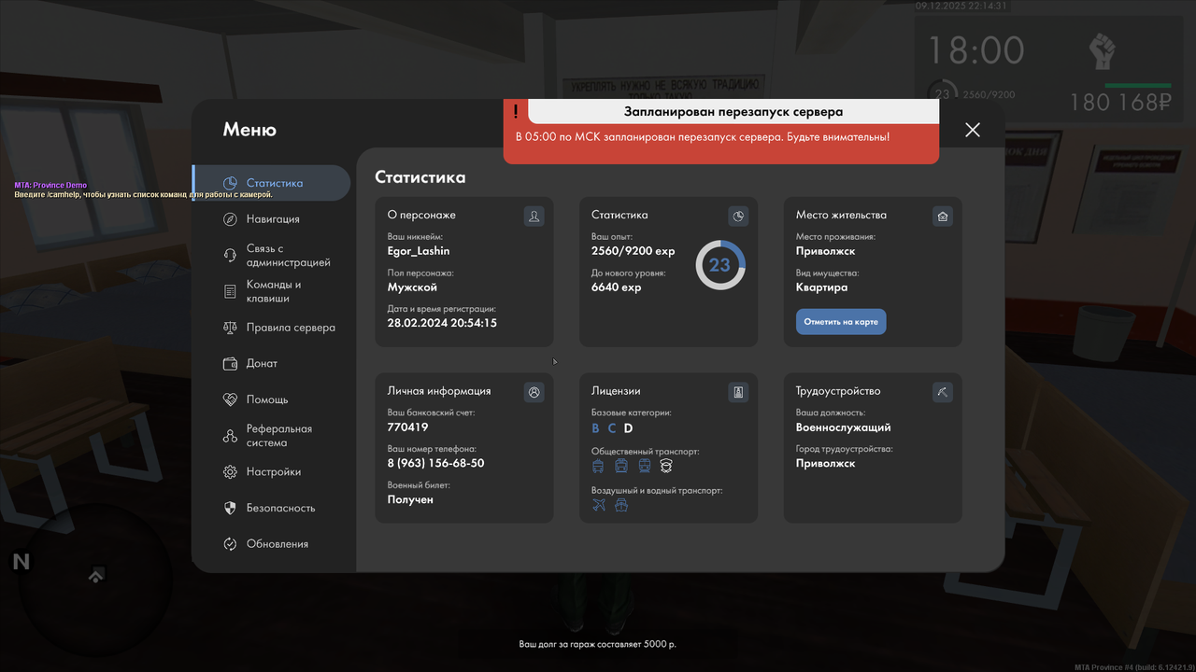Screen dimensions: 1196x672
Task: Click the Запланирован перезапуск сервера notification title
Action: coord(733,112)
